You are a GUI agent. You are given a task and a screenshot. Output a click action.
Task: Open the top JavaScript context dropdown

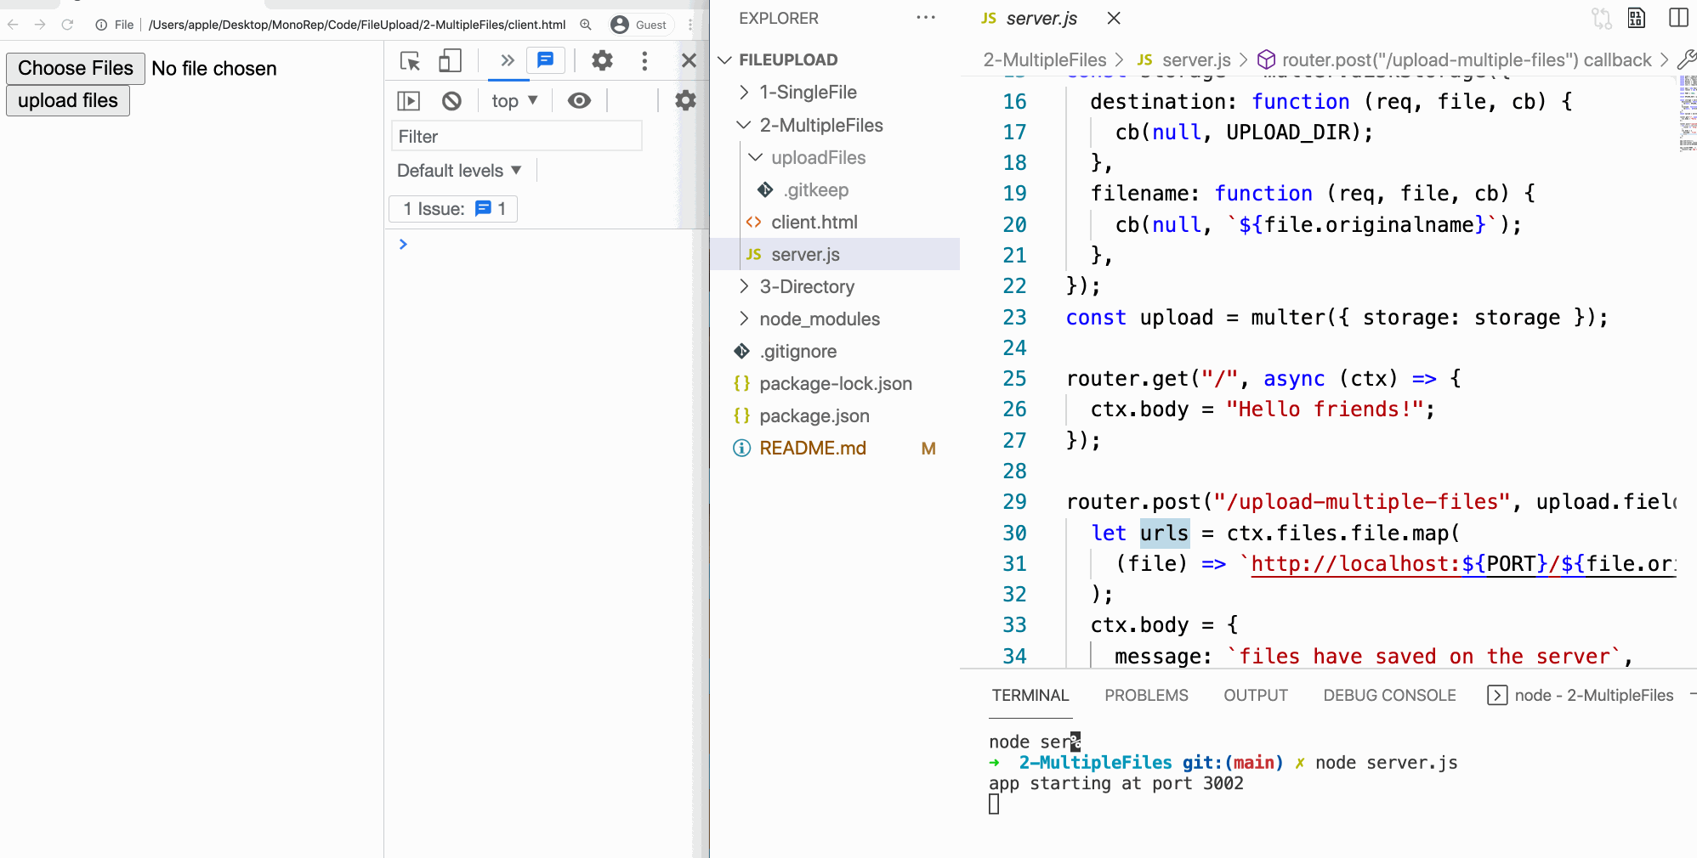(x=514, y=101)
